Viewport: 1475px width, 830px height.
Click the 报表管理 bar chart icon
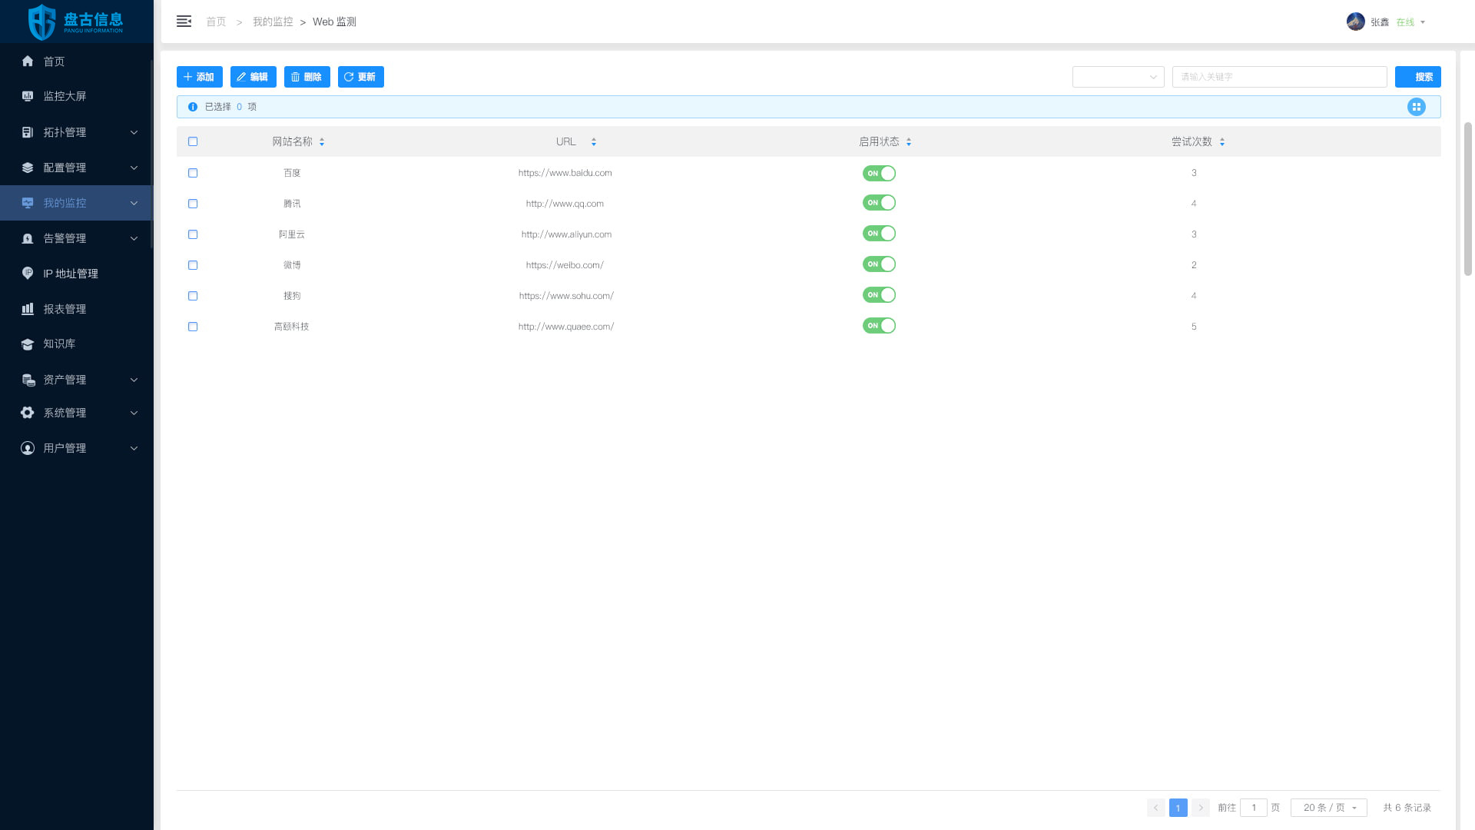tap(28, 309)
